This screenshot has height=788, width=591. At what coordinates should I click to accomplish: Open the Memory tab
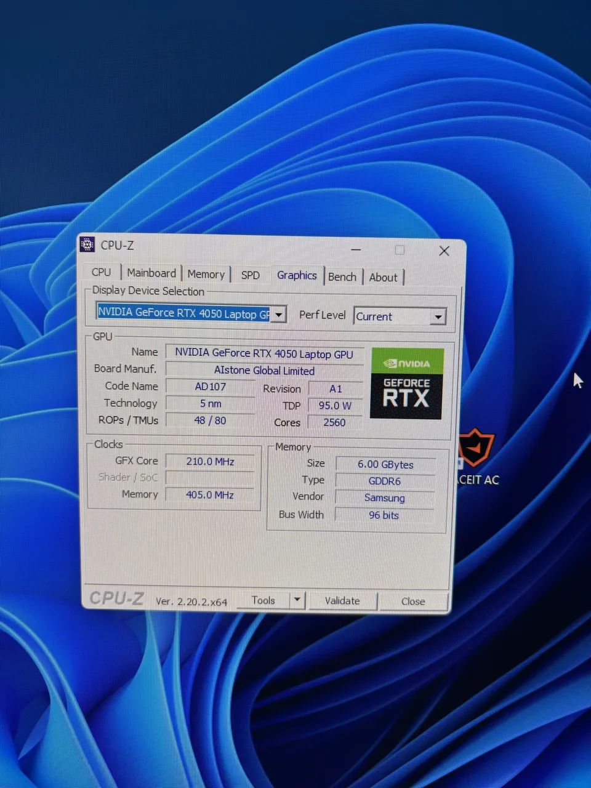pyautogui.click(x=206, y=274)
